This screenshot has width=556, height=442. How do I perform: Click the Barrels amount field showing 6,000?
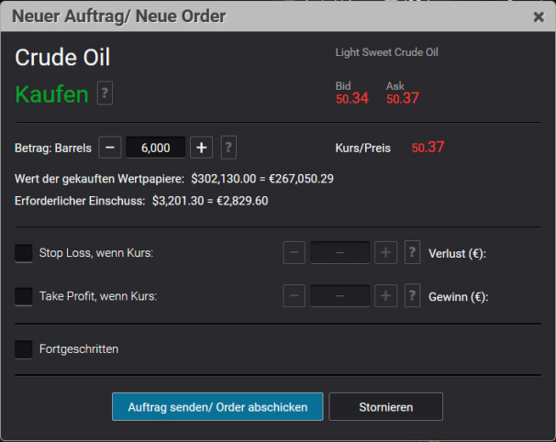(155, 148)
